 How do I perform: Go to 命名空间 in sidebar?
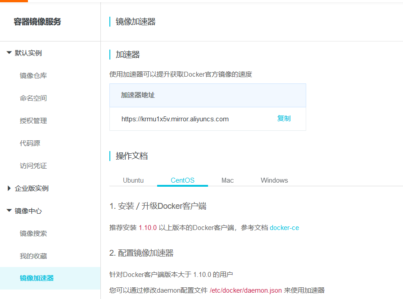pyautogui.click(x=33, y=98)
